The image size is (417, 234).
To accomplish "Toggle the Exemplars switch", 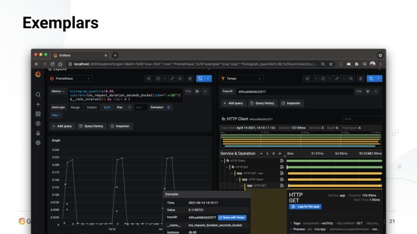I will click(x=169, y=107).
